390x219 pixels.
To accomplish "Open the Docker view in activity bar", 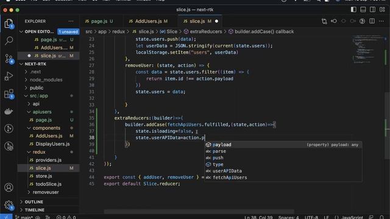I will tap(9, 111).
